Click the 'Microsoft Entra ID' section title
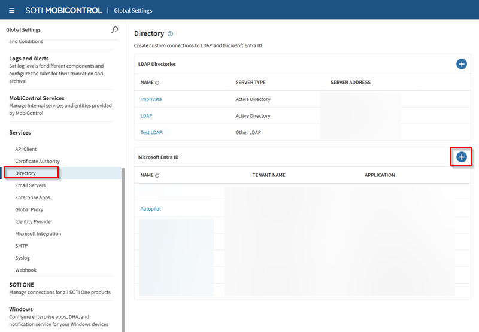This screenshot has width=479, height=332. (158, 157)
